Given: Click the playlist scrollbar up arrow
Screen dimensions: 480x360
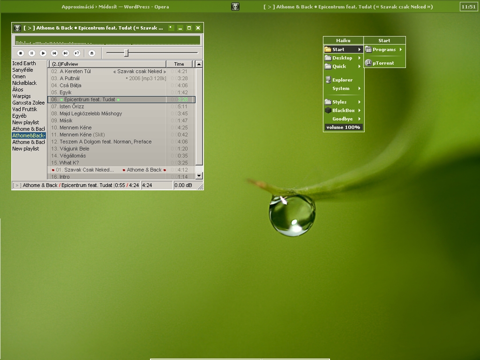Looking at the screenshot, I should (199, 64).
